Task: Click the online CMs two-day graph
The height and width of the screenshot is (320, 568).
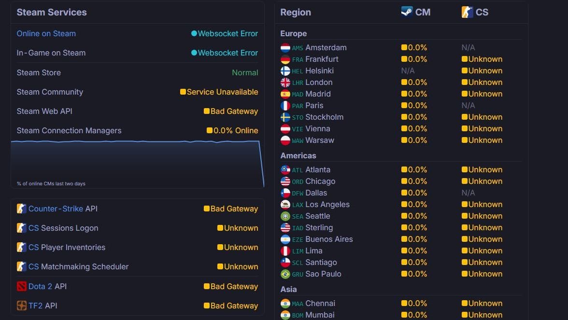Action: pos(138,164)
